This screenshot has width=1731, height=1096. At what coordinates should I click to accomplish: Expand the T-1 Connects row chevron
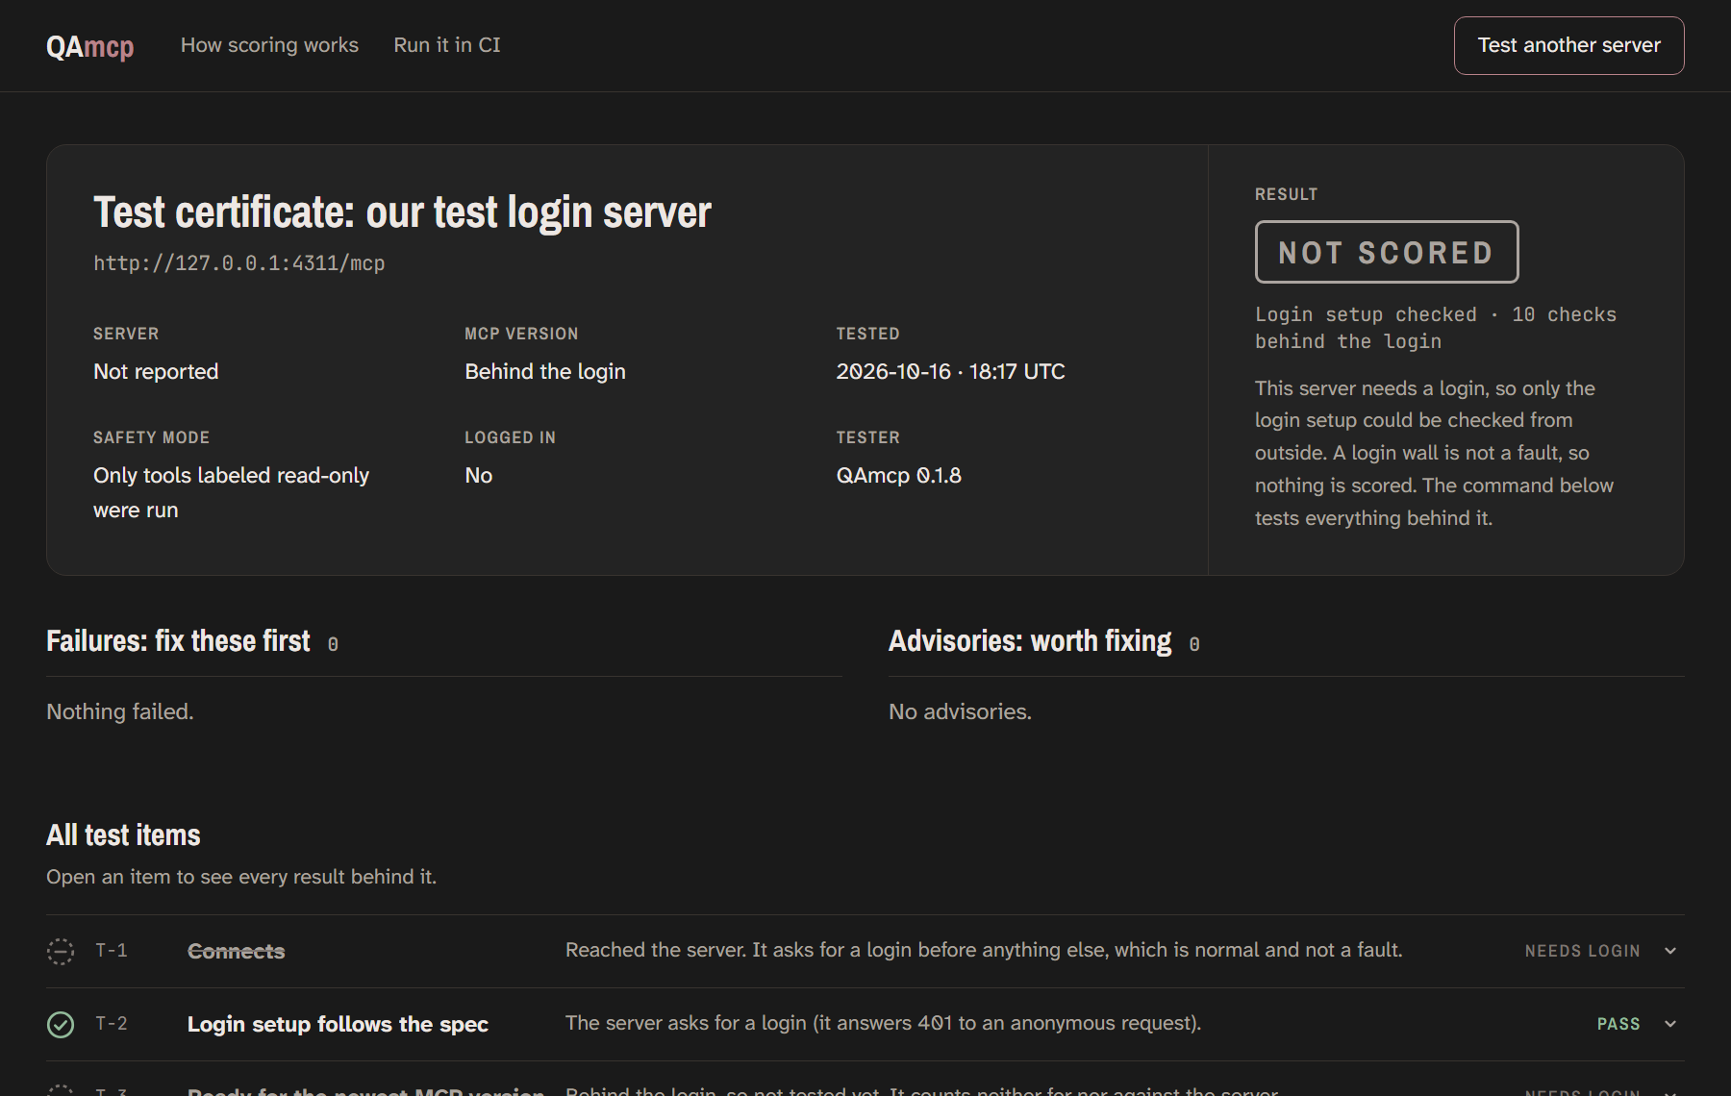point(1670,951)
